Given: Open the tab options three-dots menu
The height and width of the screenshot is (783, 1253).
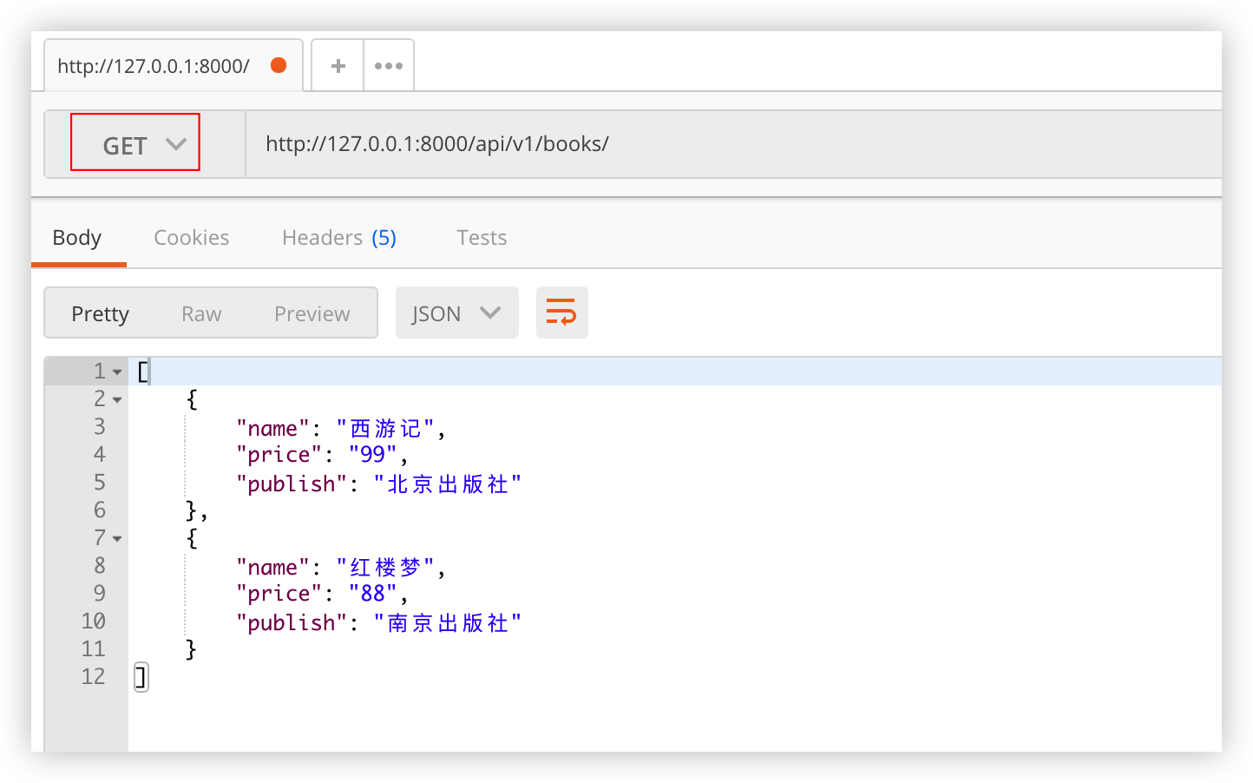Looking at the screenshot, I should (389, 66).
